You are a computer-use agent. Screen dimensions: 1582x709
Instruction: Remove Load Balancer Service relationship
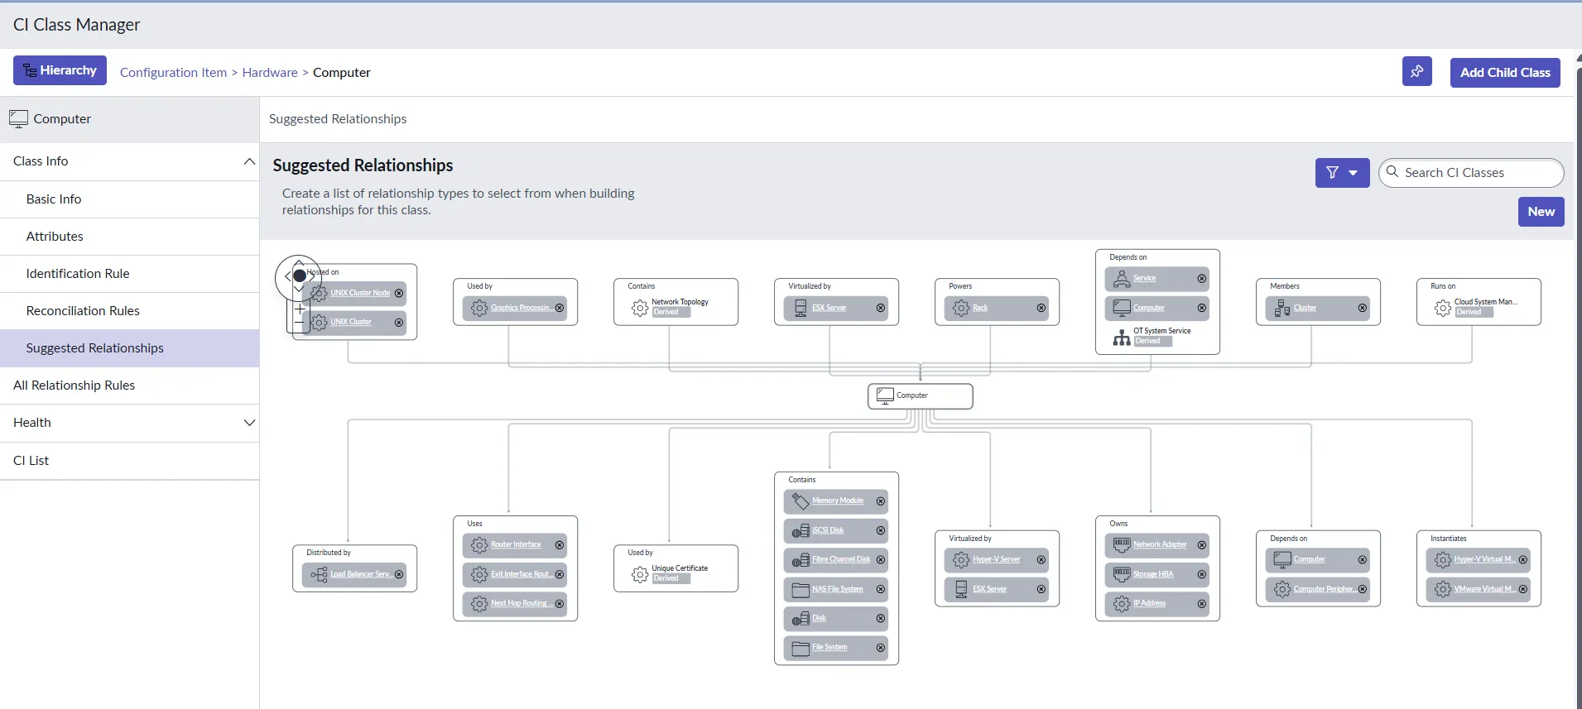tap(399, 574)
